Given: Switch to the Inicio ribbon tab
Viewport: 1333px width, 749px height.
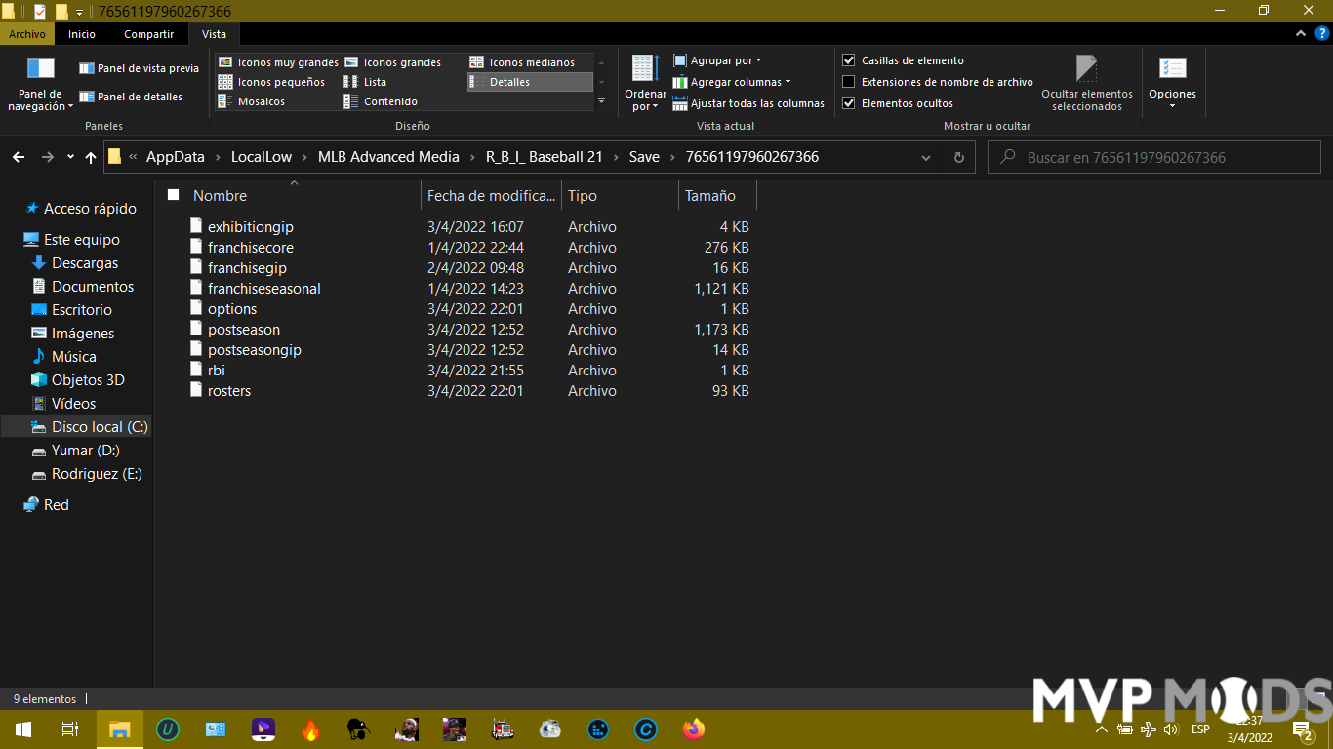Looking at the screenshot, I should [x=82, y=34].
